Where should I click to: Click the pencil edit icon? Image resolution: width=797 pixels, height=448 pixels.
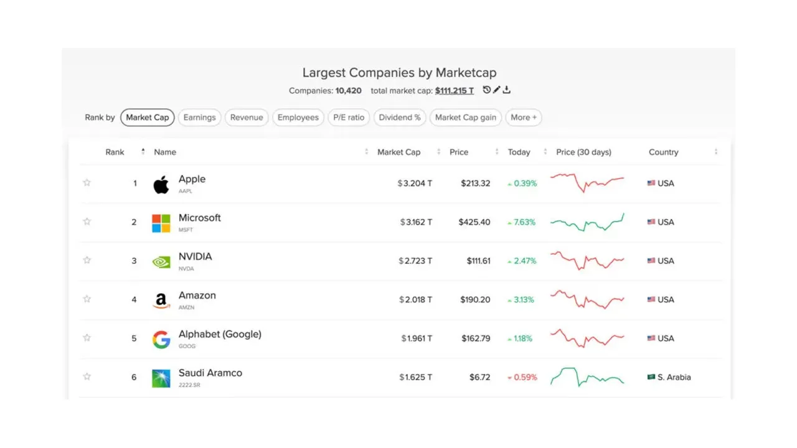(497, 90)
